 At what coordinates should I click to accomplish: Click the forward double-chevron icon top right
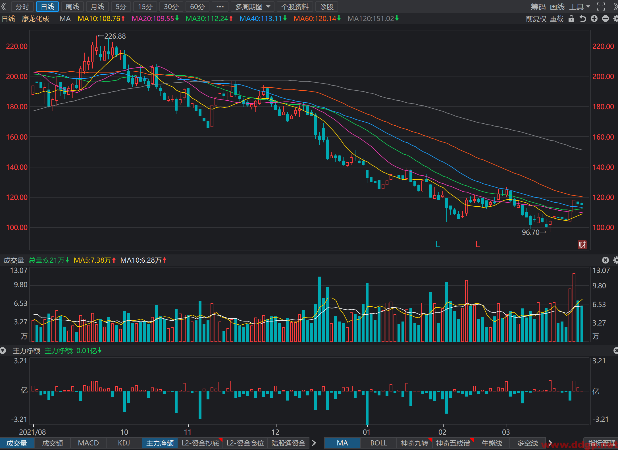click(x=615, y=7)
